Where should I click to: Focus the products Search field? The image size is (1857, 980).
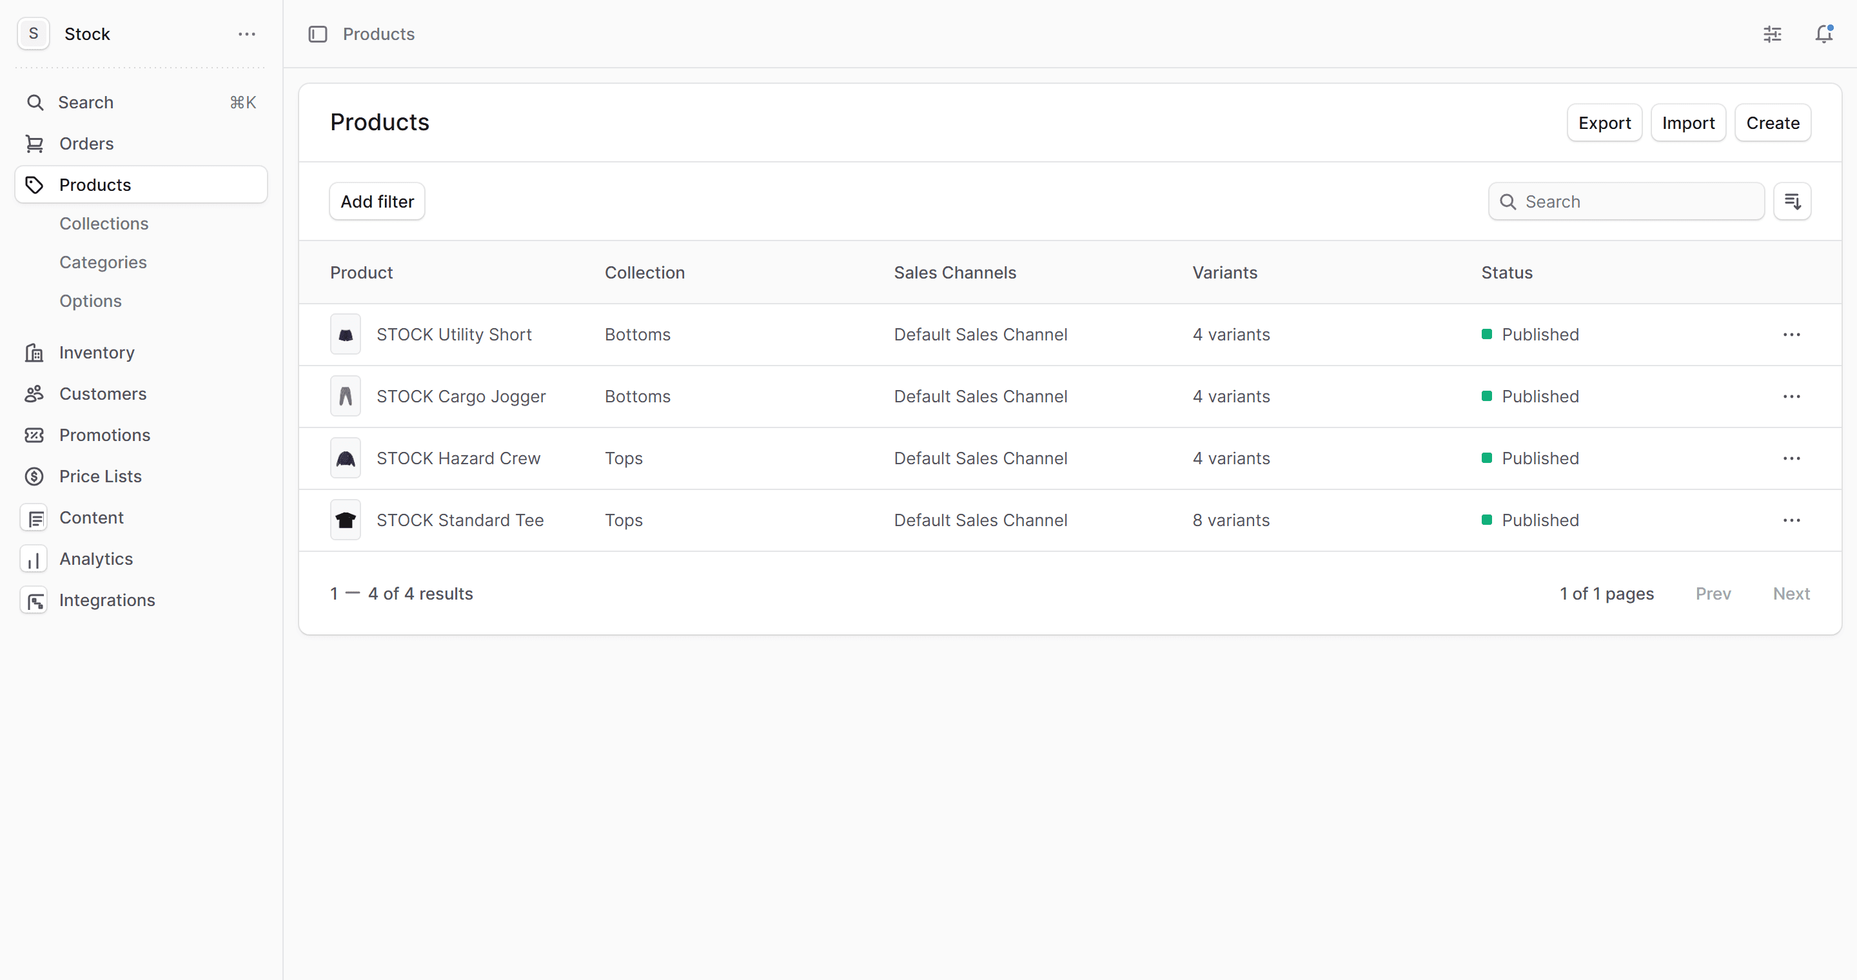(x=1626, y=201)
